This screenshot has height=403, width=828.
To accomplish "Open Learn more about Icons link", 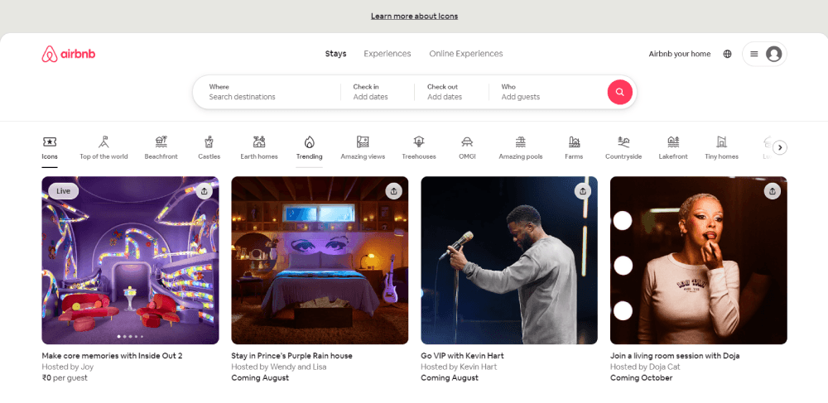I will coord(415,16).
